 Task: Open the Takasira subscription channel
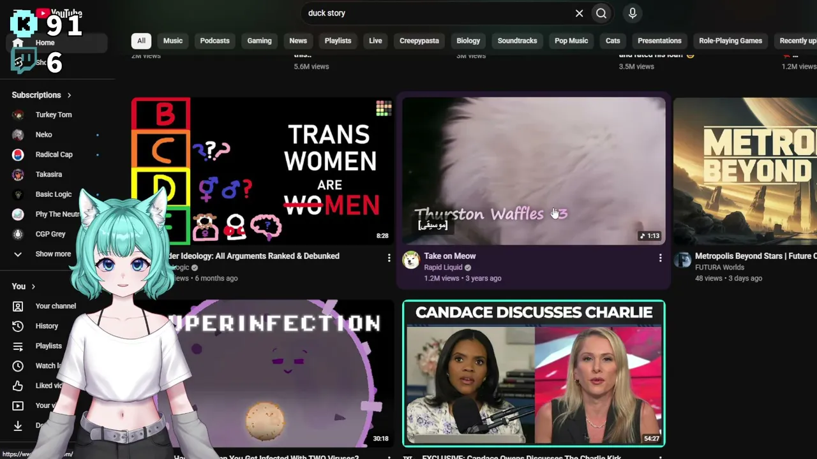click(x=49, y=174)
